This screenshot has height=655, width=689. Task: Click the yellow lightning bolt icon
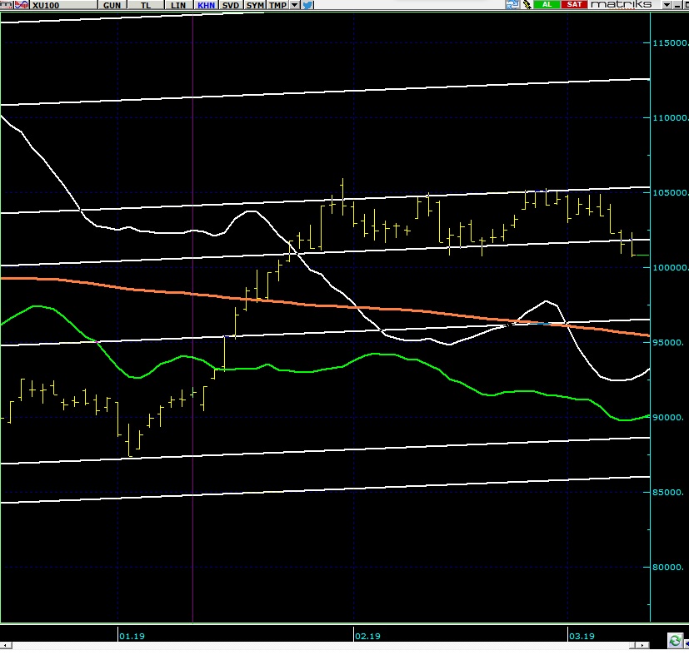527,4
